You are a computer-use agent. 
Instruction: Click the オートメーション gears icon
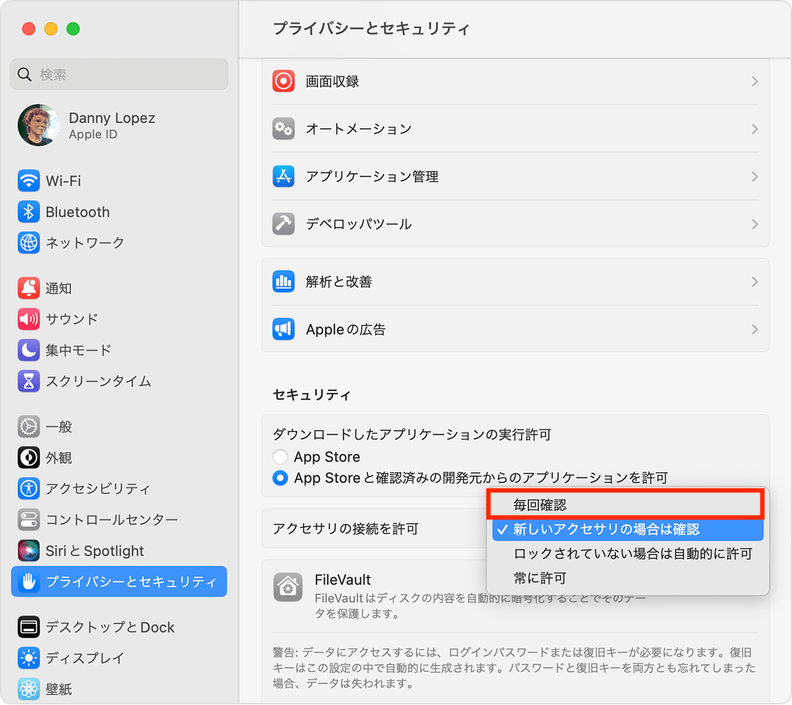pos(284,129)
